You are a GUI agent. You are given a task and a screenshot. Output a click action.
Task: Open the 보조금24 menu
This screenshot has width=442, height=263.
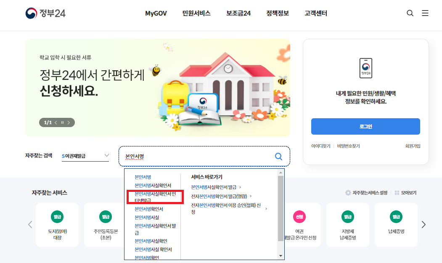(238, 13)
